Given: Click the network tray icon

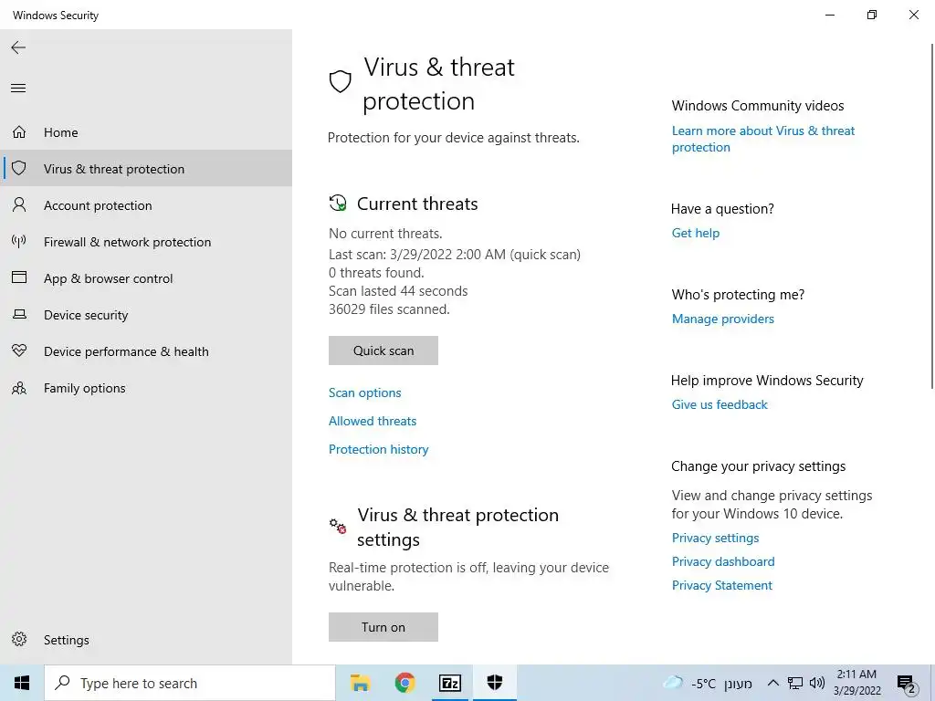Looking at the screenshot, I should coord(795,683).
